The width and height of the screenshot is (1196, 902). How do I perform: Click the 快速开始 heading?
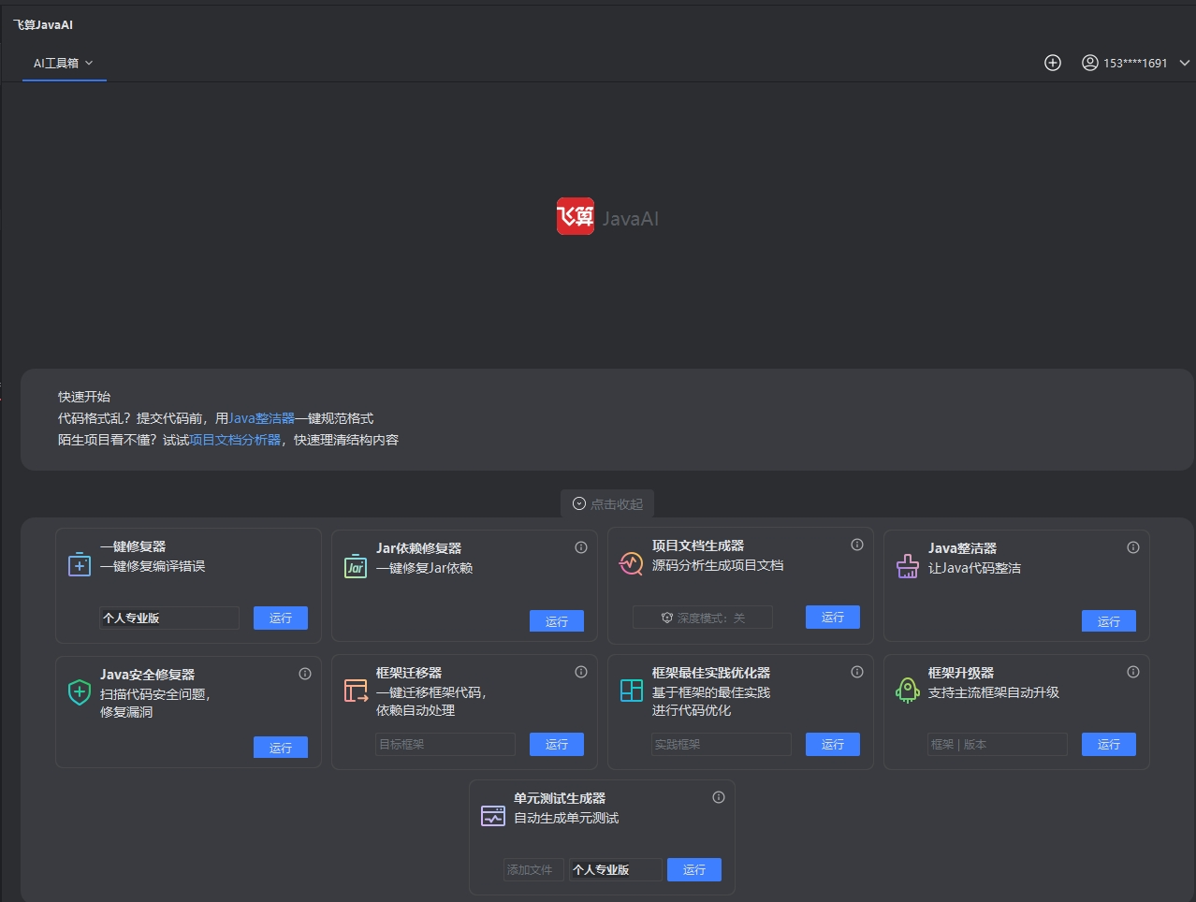pos(84,397)
